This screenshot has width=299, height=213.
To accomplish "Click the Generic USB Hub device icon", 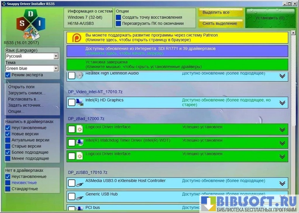I will coord(80,196).
